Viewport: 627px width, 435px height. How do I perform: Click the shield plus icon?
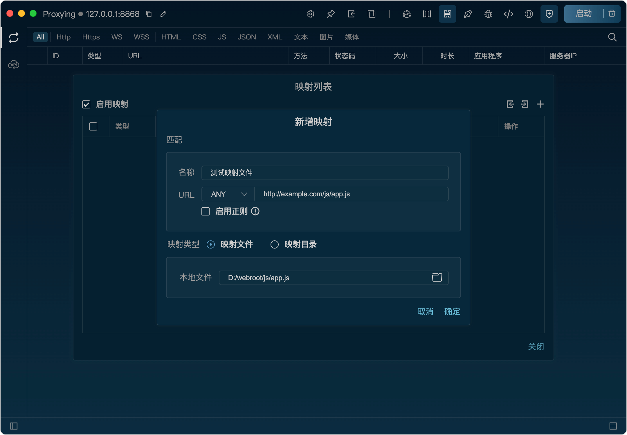549,14
